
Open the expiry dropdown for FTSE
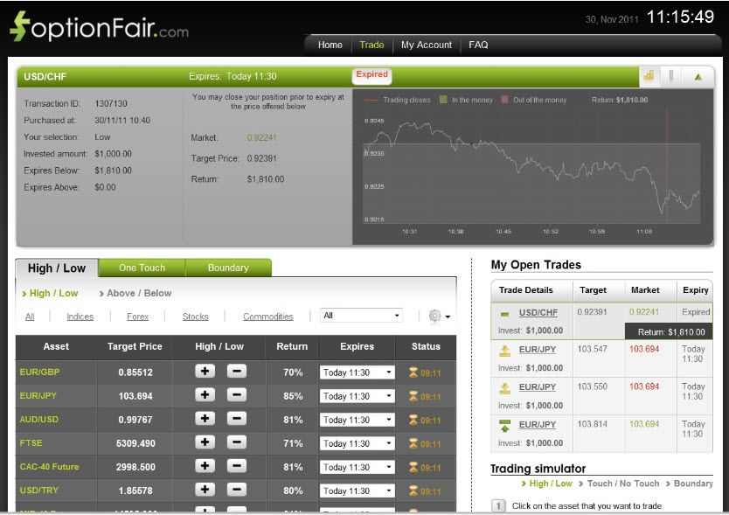357,443
